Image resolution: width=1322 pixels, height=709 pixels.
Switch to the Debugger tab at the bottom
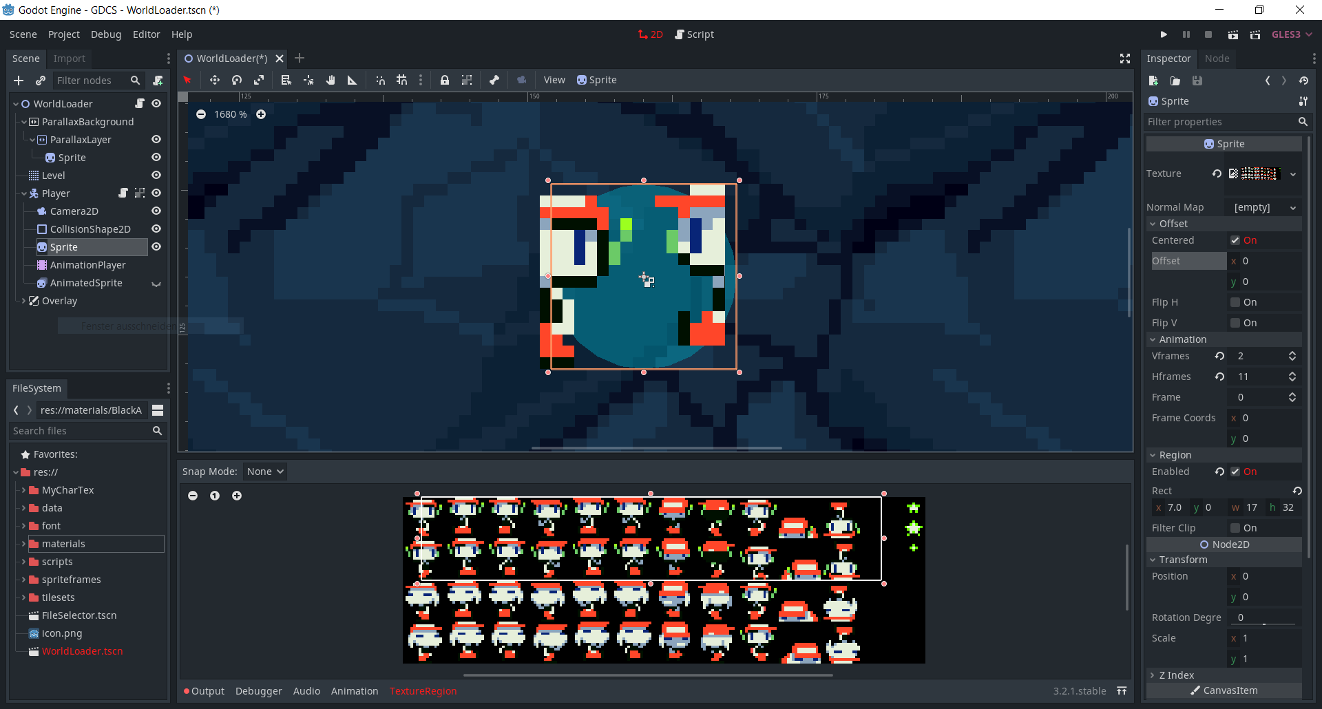tap(258, 691)
